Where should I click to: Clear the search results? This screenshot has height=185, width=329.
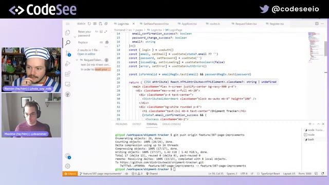point(95,24)
